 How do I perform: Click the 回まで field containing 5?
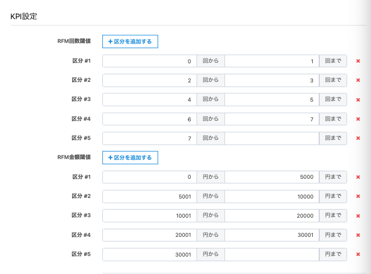[x=272, y=99]
